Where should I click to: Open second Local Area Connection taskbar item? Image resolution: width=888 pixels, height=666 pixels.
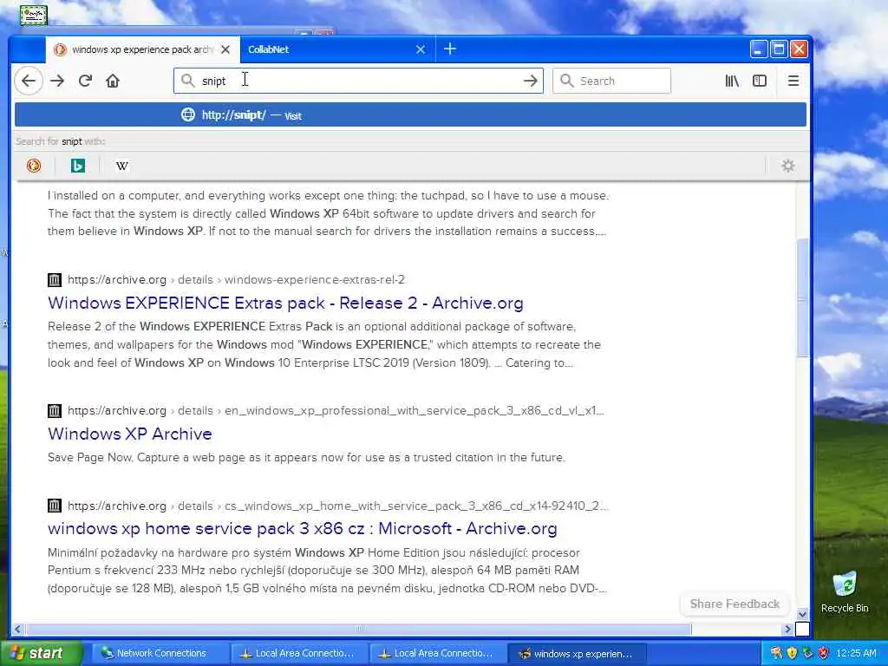437,654
